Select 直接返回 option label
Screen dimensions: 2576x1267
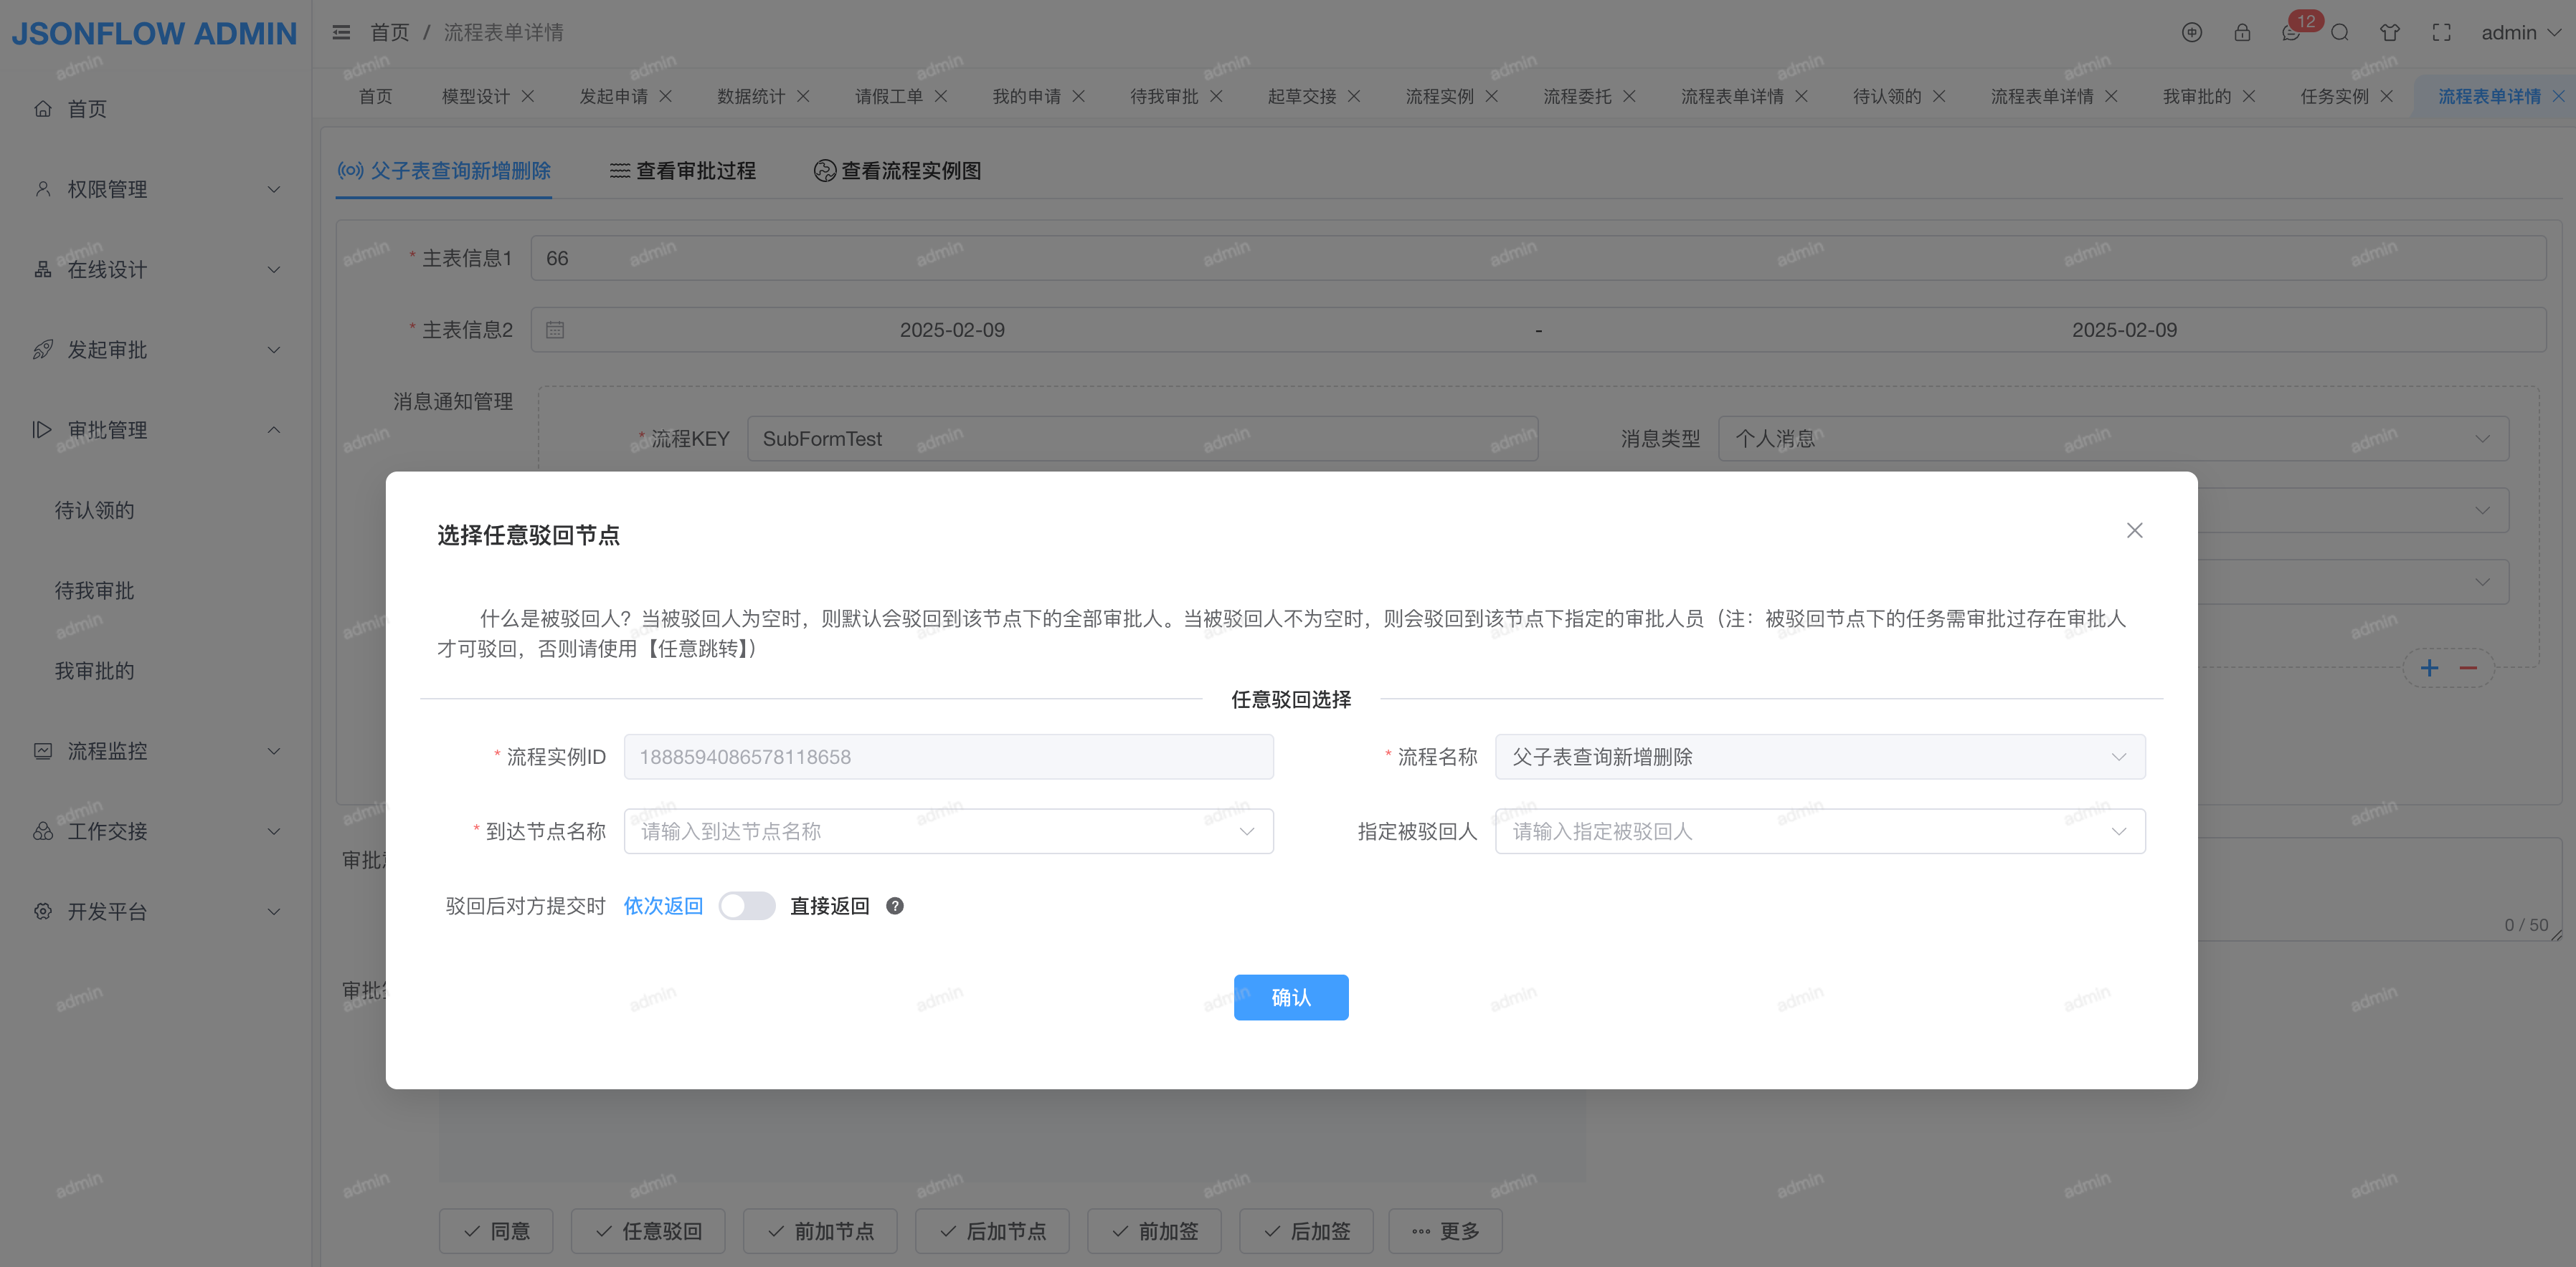[829, 907]
